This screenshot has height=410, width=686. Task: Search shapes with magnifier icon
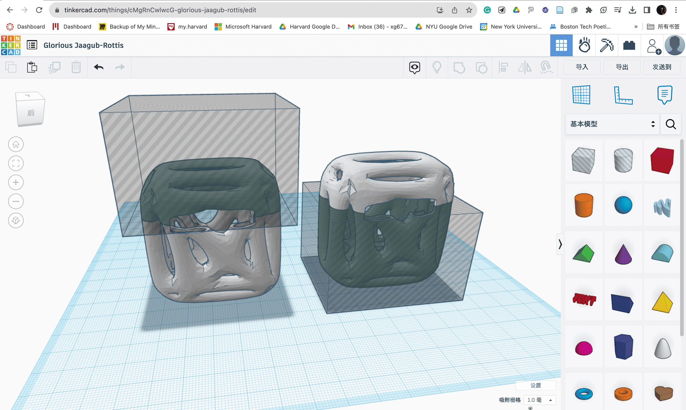tap(671, 124)
